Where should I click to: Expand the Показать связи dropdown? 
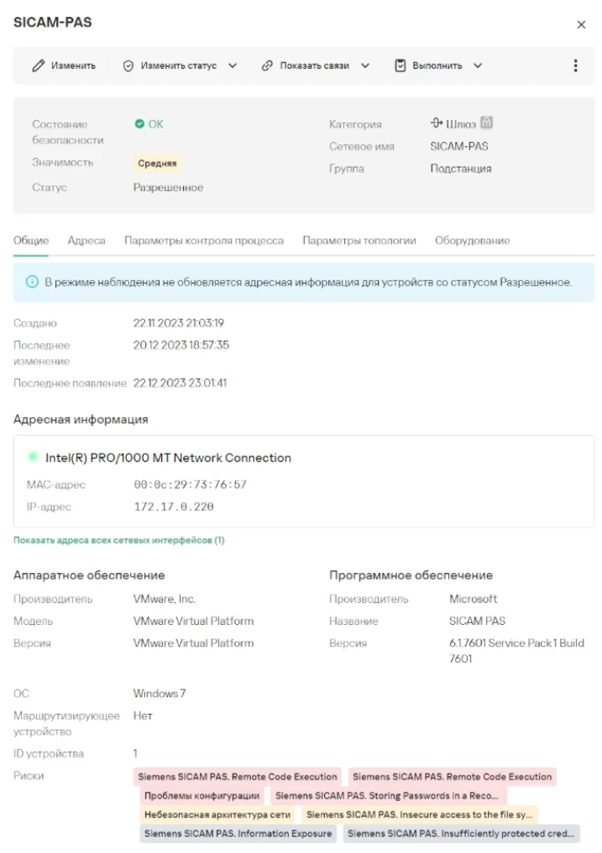[x=365, y=65]
